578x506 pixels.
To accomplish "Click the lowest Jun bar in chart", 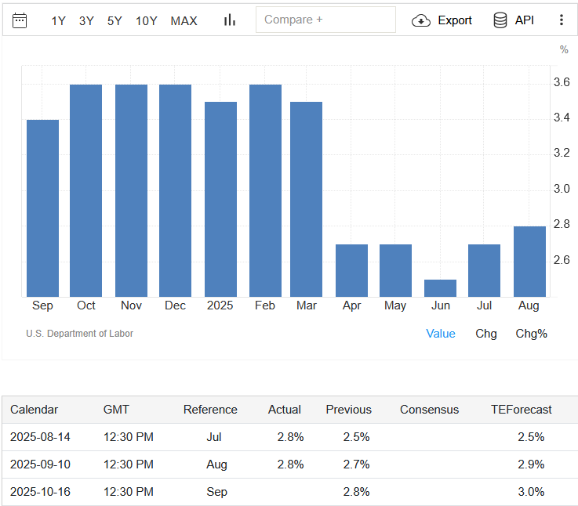I will pos(440,288).
